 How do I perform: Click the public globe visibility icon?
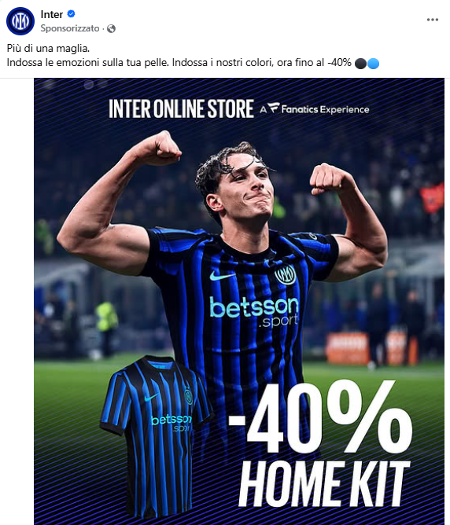(x=111, y=29)
